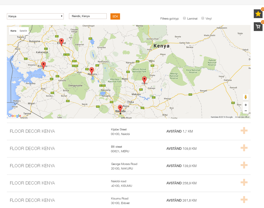Image resolution: width=264 pixels, height=208 pixels.
Task: Click the Kisumu map pin
Action: (43, 65)
